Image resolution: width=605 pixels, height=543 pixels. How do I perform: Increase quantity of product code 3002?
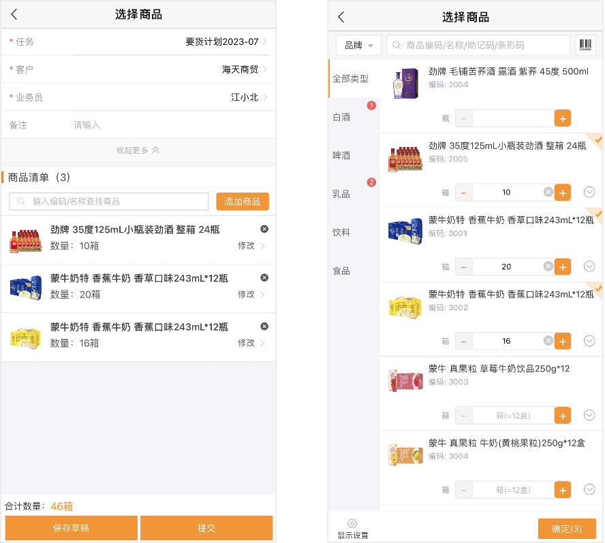click(563, 341)
